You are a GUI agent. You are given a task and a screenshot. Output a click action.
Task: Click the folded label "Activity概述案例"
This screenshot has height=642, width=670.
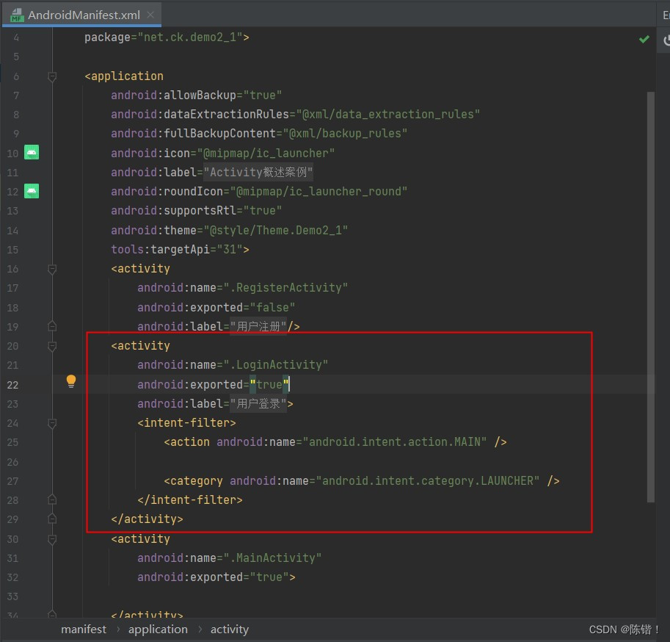258,173
